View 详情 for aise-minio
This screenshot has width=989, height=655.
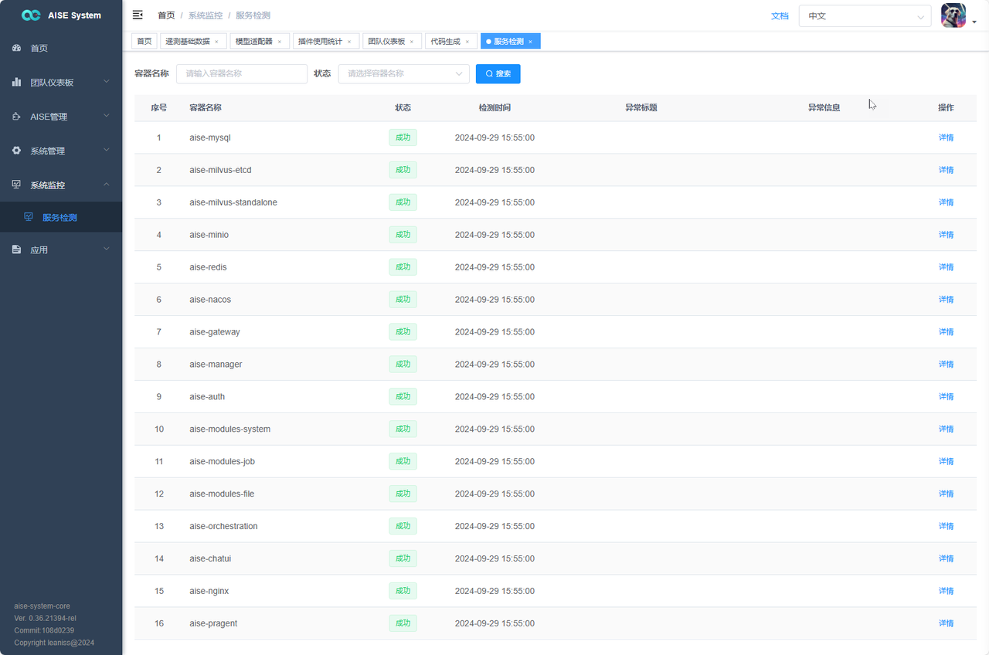tap(946, 235)
